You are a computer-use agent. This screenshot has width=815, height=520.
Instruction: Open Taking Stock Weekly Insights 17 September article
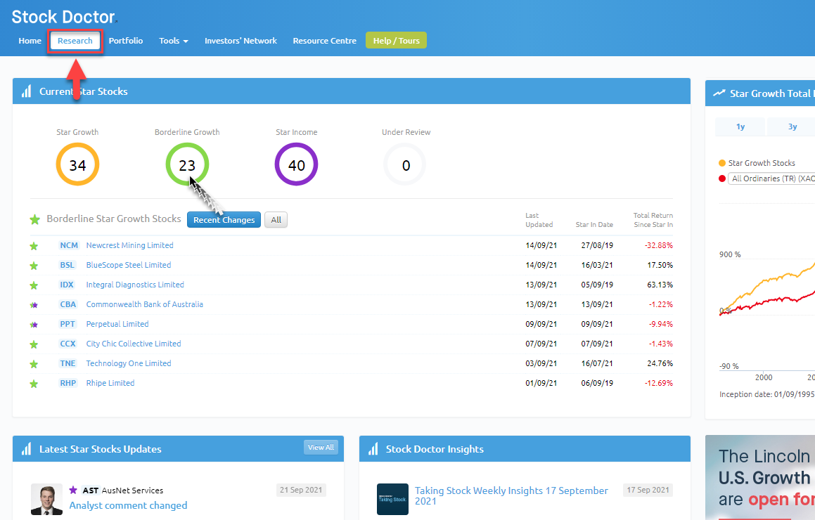[x=511, y=495]
